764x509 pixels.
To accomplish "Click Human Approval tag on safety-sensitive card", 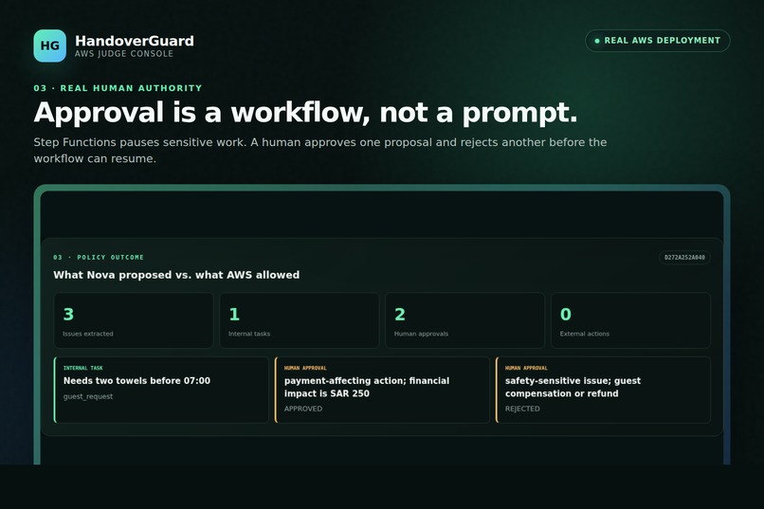I will (526, 368).
